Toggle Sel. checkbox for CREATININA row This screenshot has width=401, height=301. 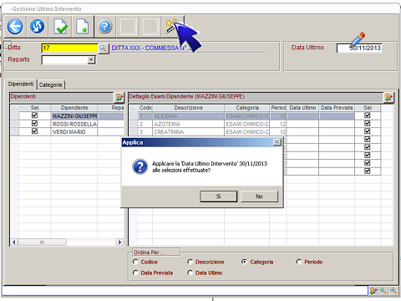[x=368, y=131]
